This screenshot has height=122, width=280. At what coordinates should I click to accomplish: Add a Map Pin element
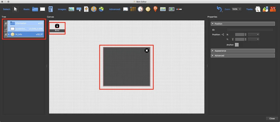click(x=155, y=9)
